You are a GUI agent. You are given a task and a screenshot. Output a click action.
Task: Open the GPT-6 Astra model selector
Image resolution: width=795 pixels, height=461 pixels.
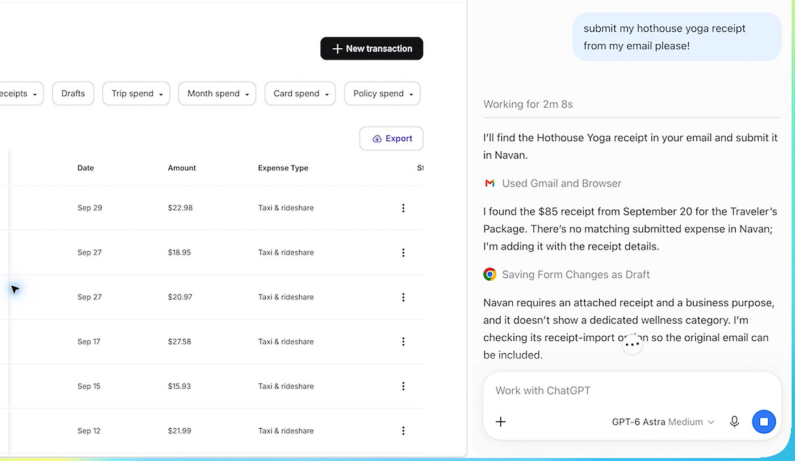663,422
